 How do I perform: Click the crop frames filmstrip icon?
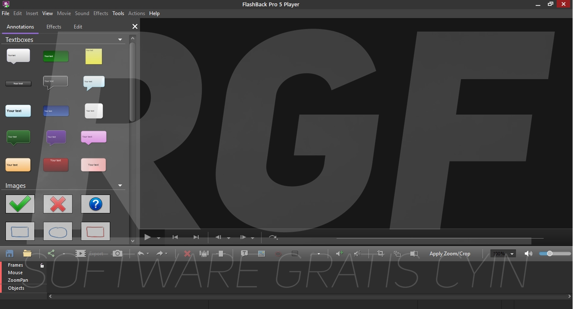point(204,253)
